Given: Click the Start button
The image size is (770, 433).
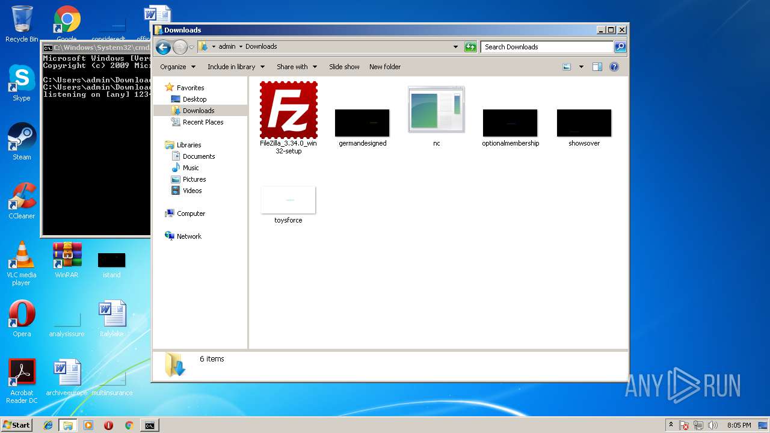Looking at the screenshot, I should point(16,425).
